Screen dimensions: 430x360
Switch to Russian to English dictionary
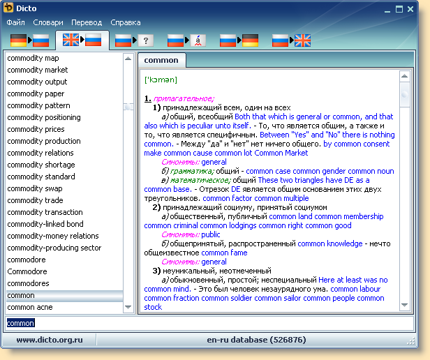coord(291,40)
